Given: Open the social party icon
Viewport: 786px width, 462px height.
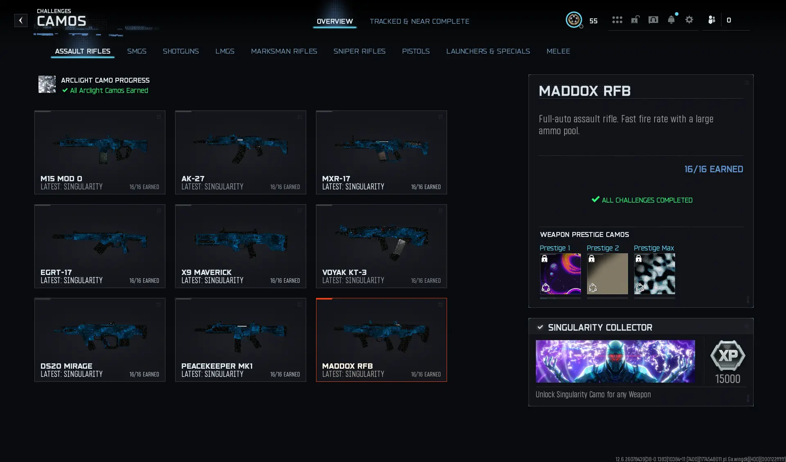Looking at the screenshot, I should click(x=712, y=20).
